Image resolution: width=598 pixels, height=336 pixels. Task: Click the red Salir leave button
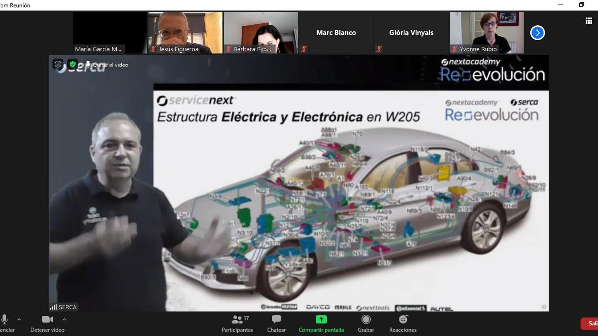pyautogui.click(x=589, y=324)
